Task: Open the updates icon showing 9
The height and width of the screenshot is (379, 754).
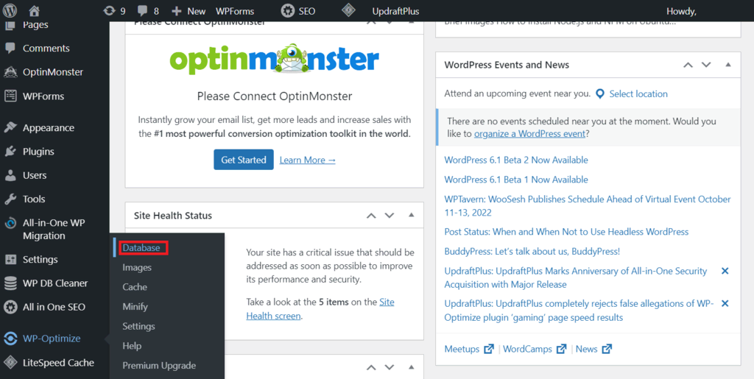Action: 110,11
